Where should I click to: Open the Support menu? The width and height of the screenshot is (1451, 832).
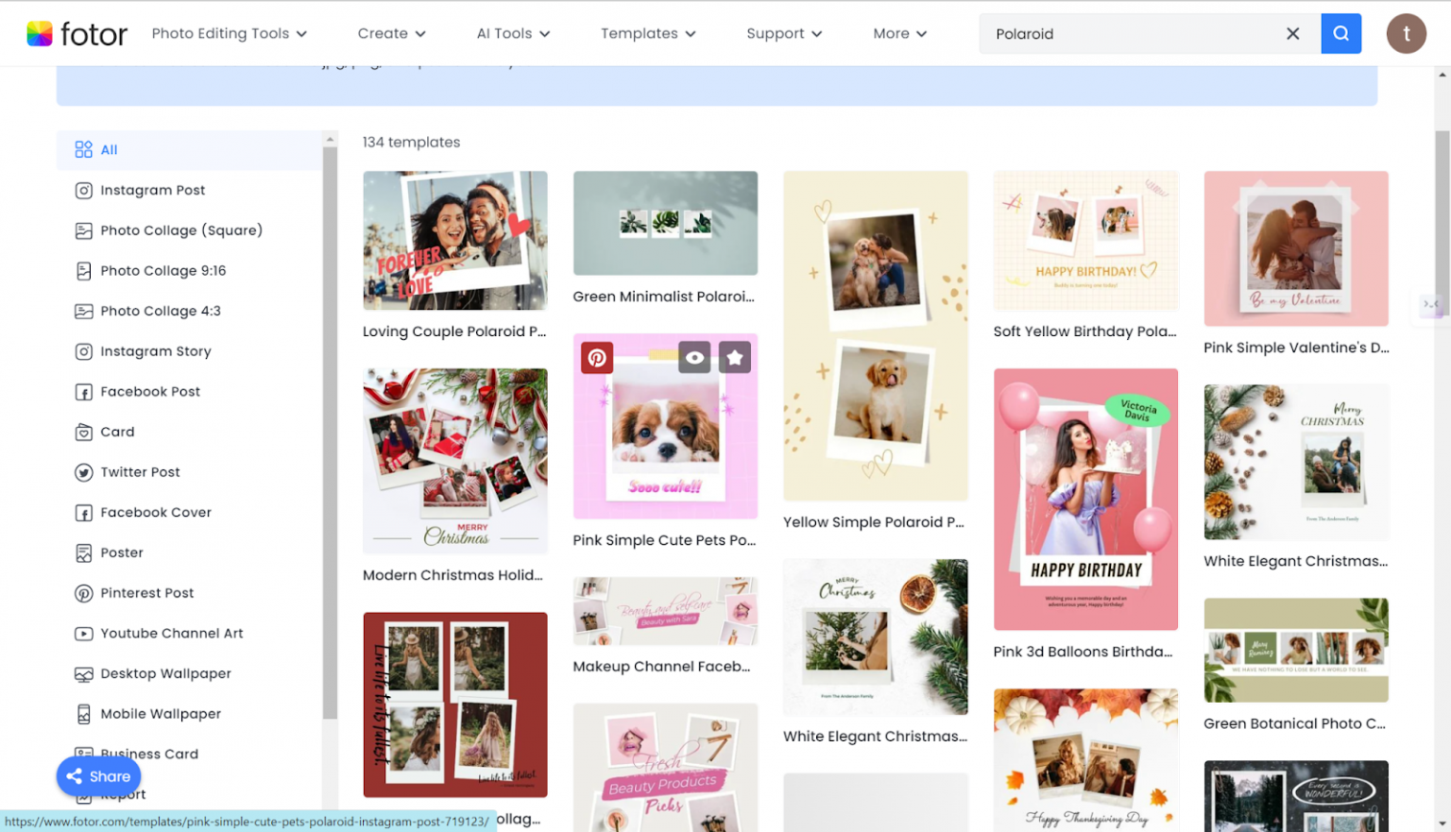point(783,34)
